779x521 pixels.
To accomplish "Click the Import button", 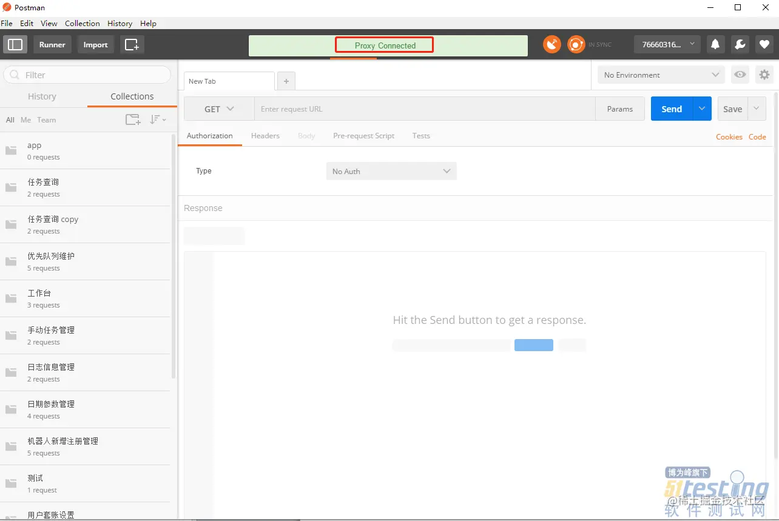I will click(x=95, y=44).
